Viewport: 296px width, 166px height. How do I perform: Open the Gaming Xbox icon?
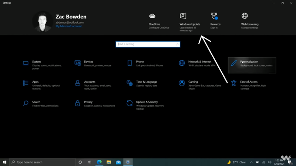click(182, 83)
